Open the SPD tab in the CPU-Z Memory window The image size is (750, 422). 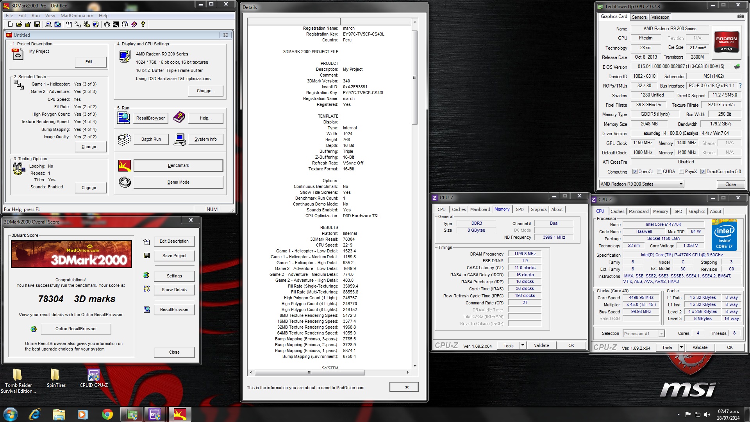coord(520,209)
